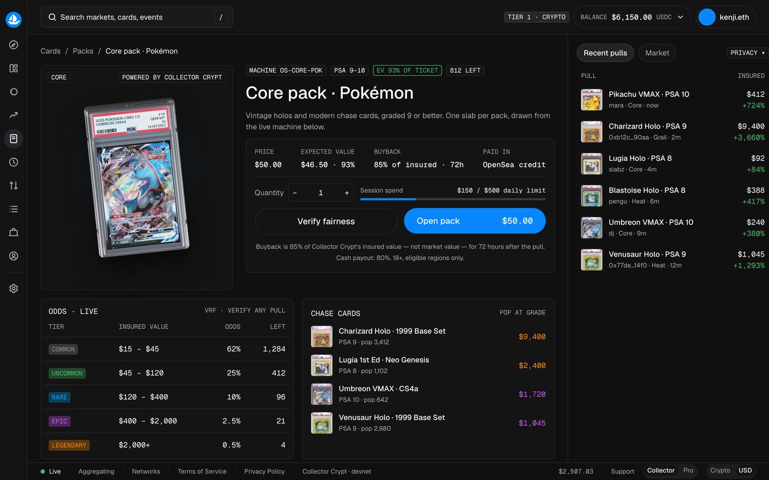The height and width of the screenshot is (480, 769).
Task: Click Open pack for $50.00
Action: point(475,221)
